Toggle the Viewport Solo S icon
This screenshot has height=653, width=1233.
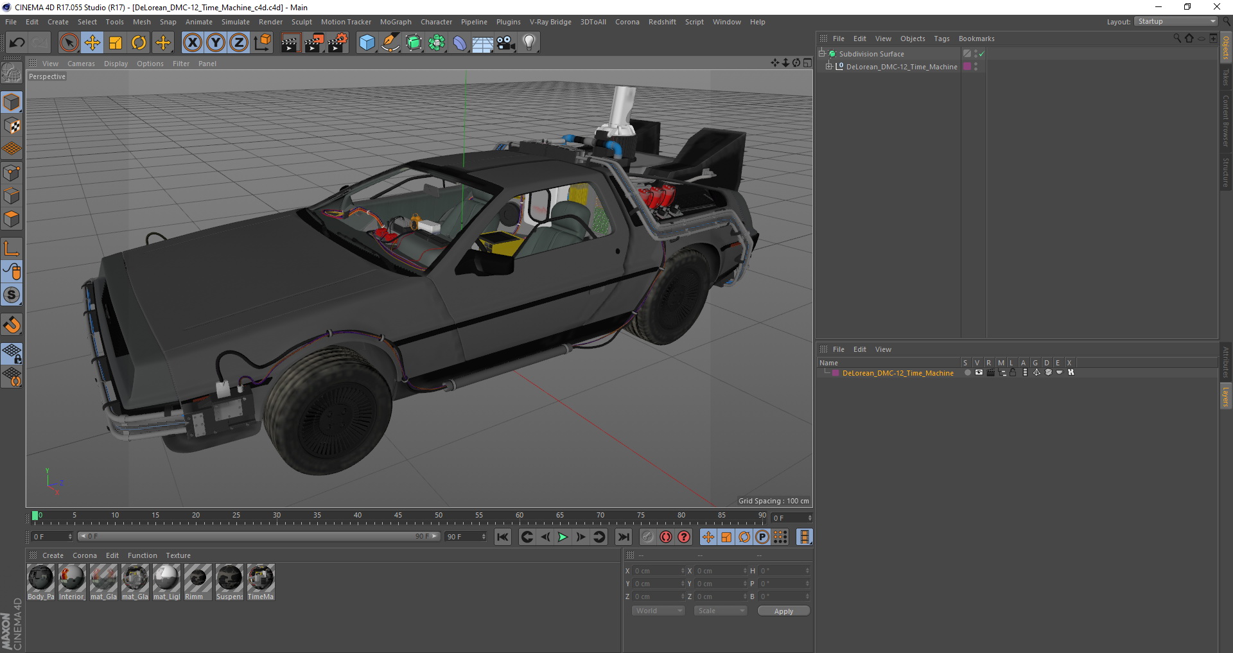pyautogui.click(x=12, y=295)
